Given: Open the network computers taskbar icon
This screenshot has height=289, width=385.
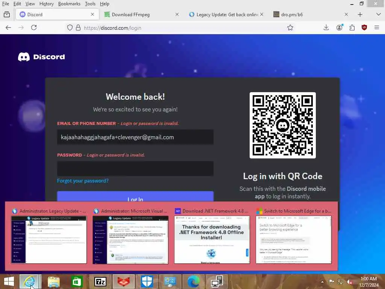Looking at the screenshot, I should click(217, 281).
